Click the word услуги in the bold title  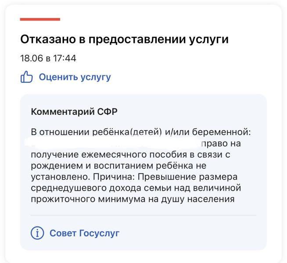point(208,39)
